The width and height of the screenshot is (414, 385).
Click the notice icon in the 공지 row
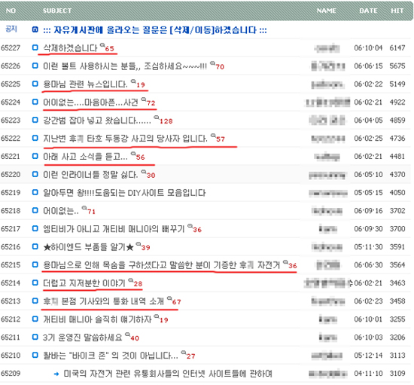[35, 29]
